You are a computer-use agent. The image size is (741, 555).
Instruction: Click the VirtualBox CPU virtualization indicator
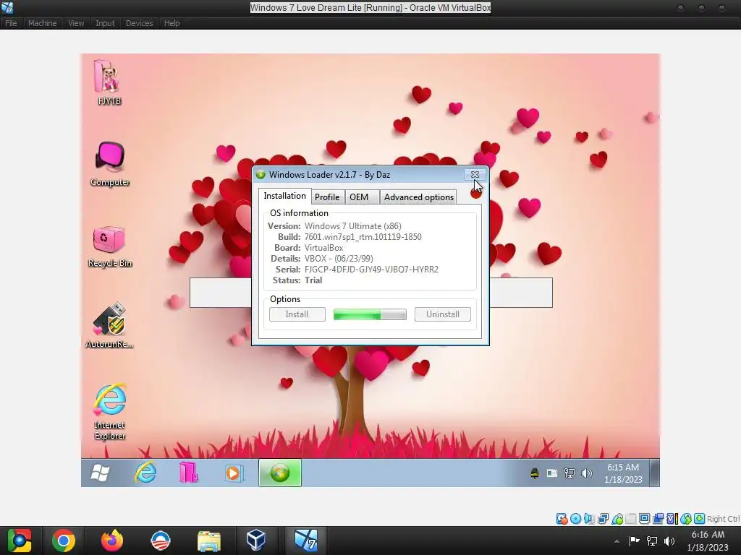[672, 519]
